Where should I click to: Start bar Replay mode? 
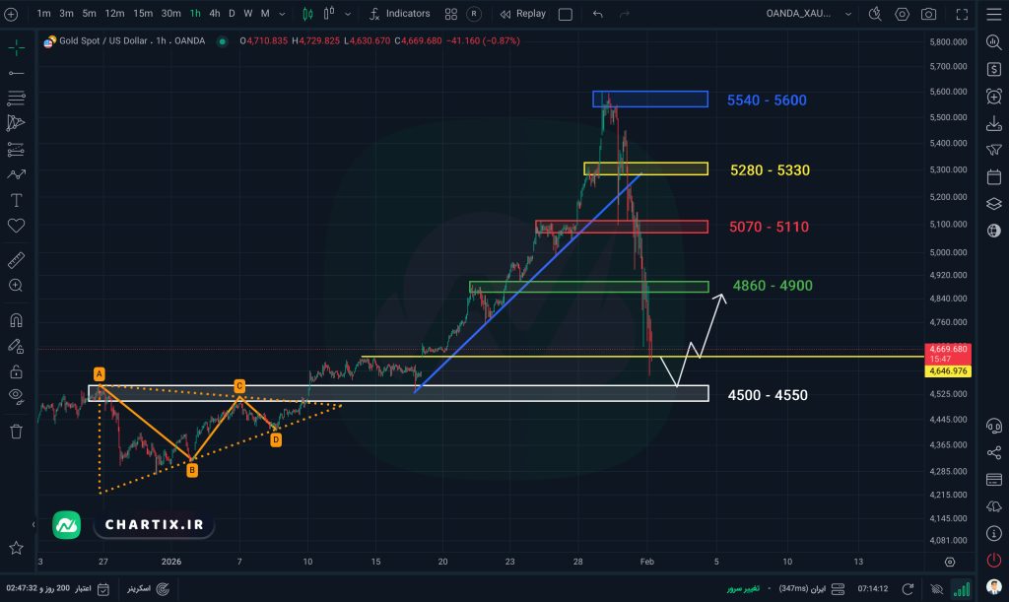pyautogui.click(x=522, y=14)
